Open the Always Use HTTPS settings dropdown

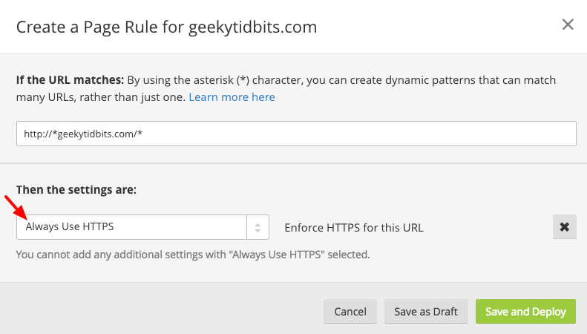coord(142,227)
